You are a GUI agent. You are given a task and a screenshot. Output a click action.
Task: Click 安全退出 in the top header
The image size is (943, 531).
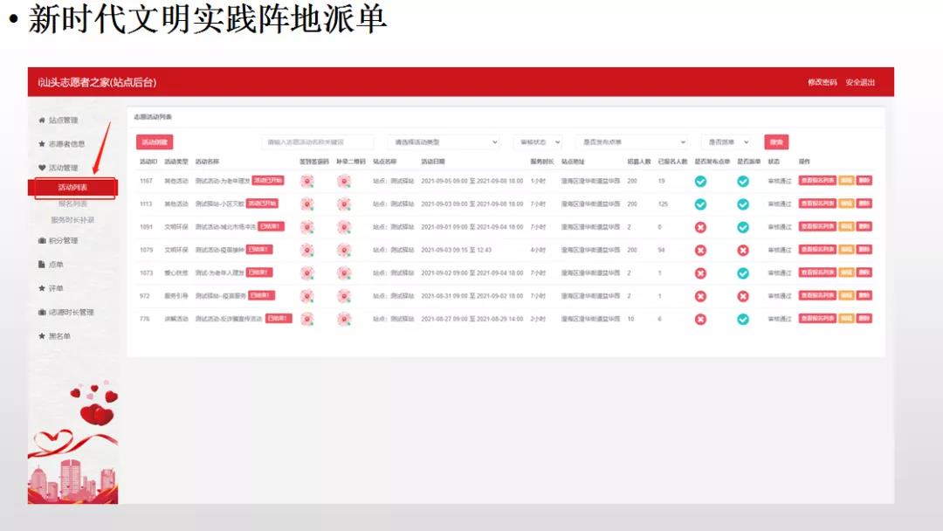point(860,83)
